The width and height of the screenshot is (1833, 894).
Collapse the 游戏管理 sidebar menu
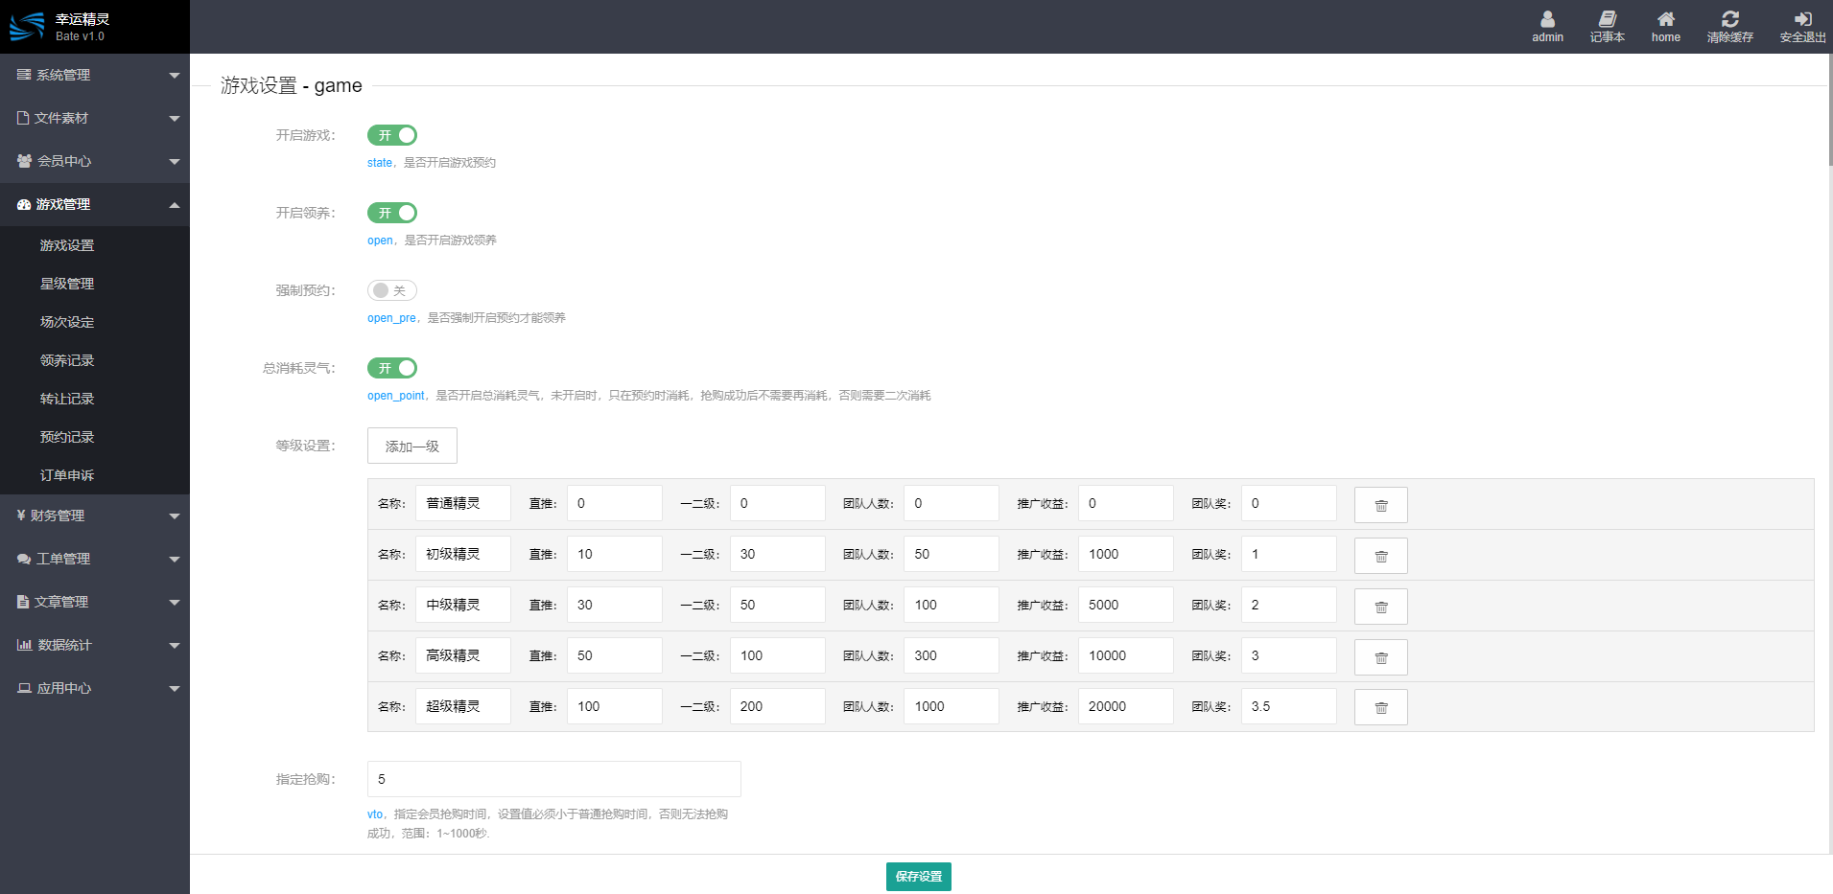[x=95, y=204]
